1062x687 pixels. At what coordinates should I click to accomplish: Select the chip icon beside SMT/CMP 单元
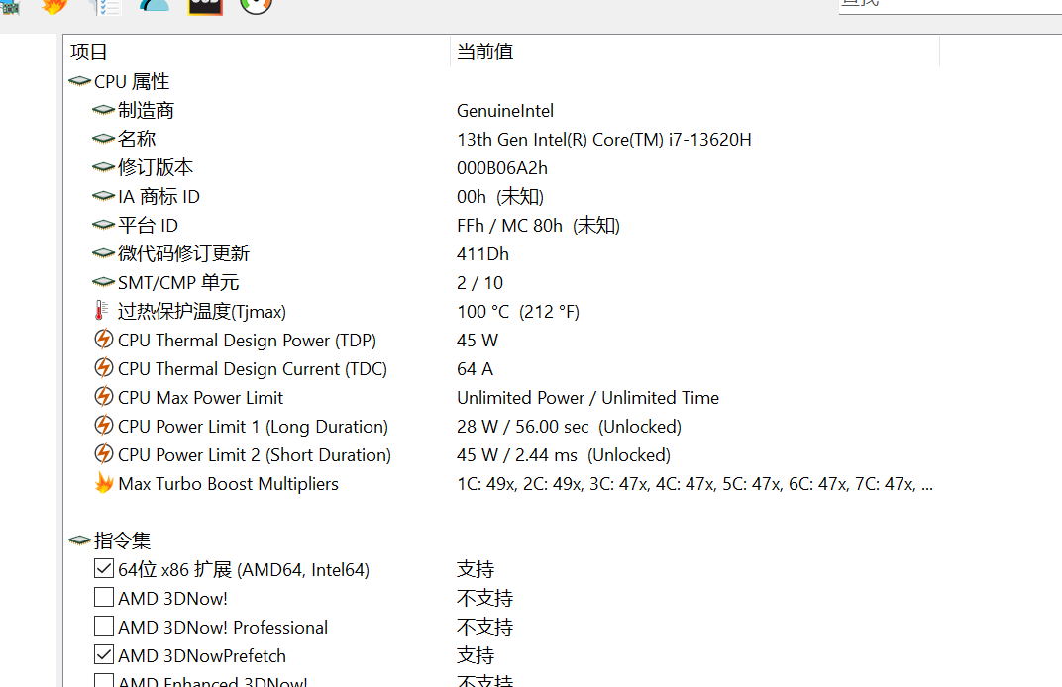click(103, 281)
